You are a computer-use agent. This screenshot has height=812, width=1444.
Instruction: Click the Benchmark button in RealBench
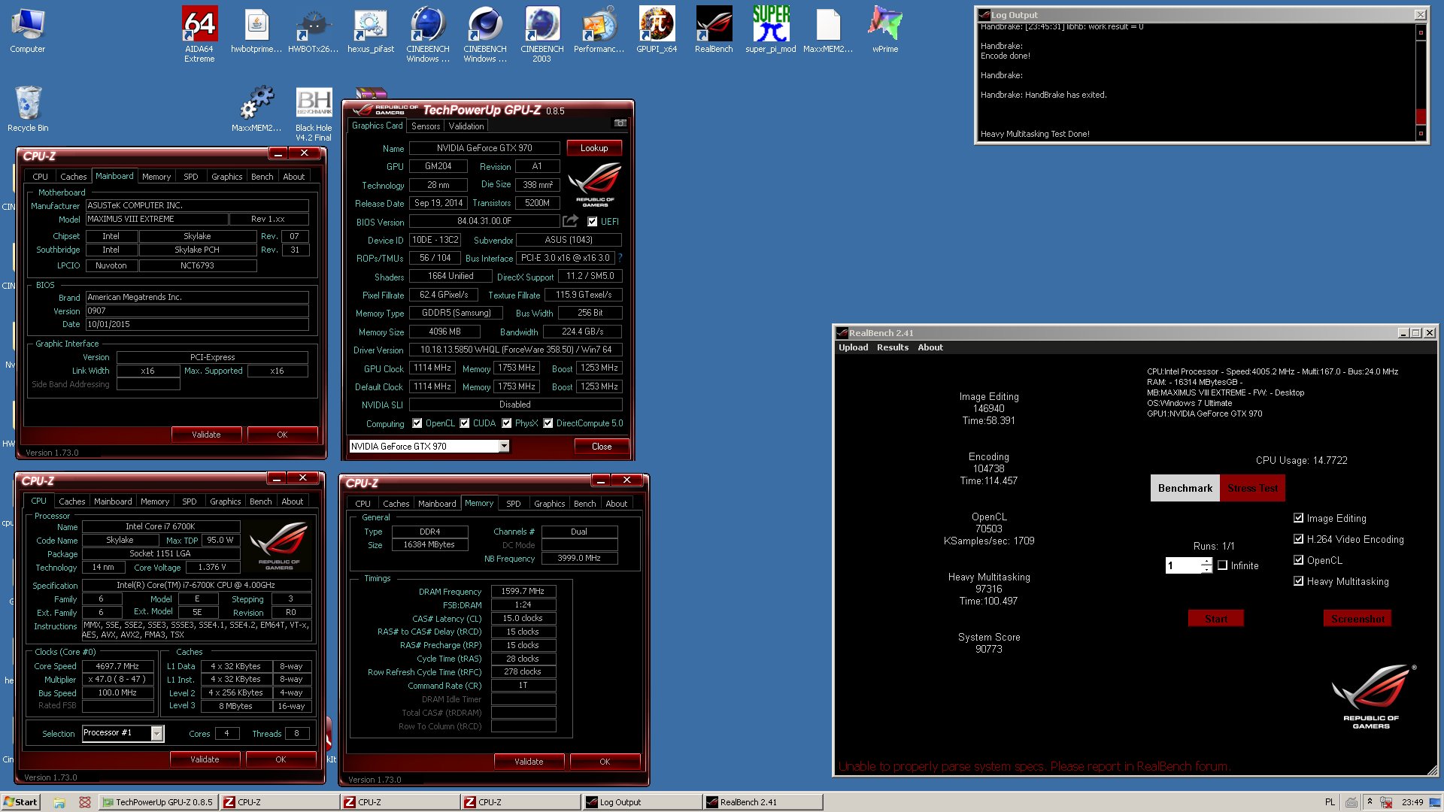pyautogui.click(x=1185, y=488)
